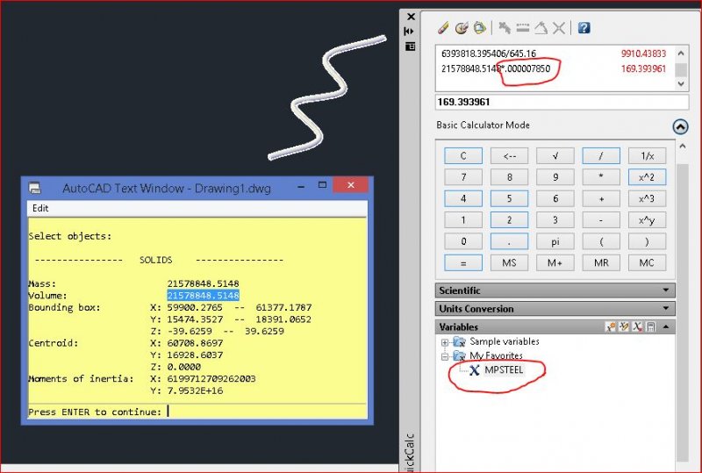Screen dimensions: 702x473
Task: Click number 7 key
Action: (x=463, y=177)
